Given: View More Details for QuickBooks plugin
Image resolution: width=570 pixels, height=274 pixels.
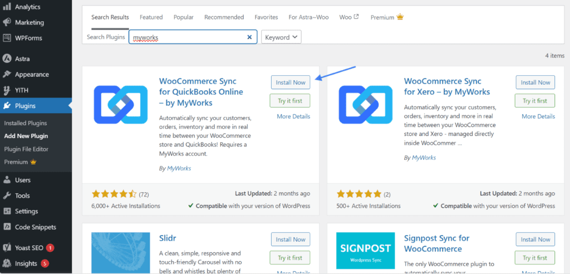Looking at the screenshot, I should [x=293, y=116].
